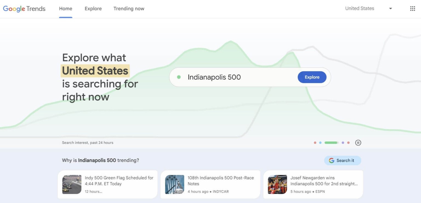Select the blue carousel dot

[x=320, y=143]
